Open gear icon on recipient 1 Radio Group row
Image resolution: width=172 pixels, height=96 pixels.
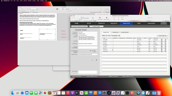[x=162, y=50]
